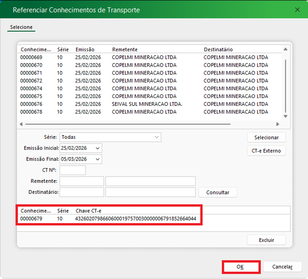The width and height of the screenshot is (308, 279).
Task: Switch to the Selecione tab
Action: point(21,27)
